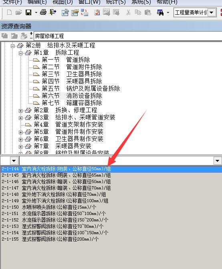Open the 编辑(E) menu
Viewport: 222px width, 269px height.
[x=37, y=2]
